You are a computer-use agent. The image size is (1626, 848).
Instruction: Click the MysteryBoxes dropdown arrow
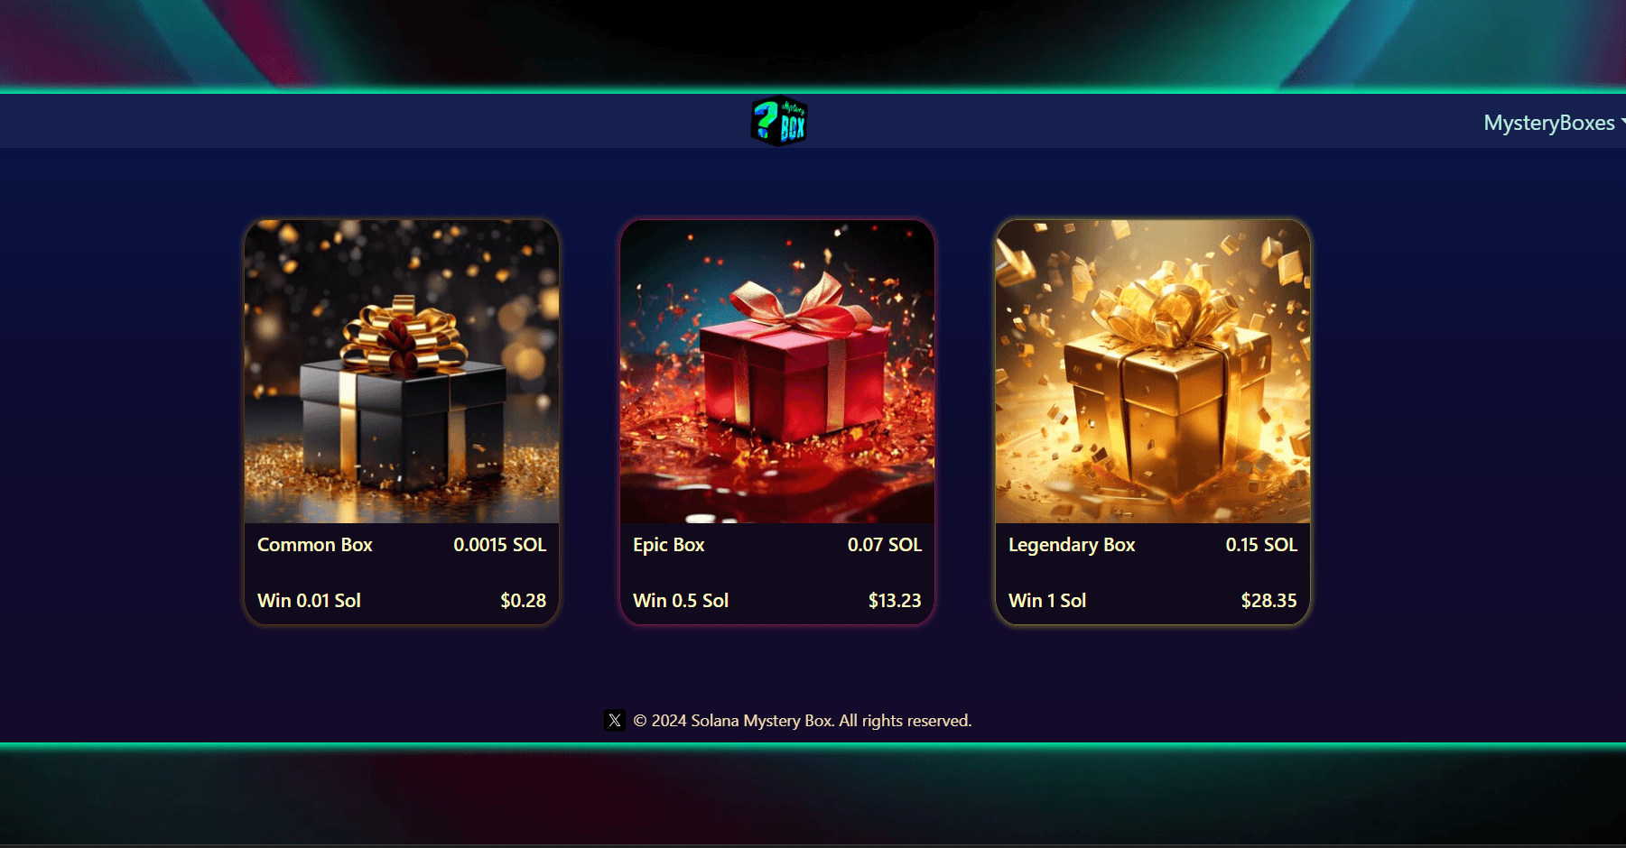(1622, 121)
